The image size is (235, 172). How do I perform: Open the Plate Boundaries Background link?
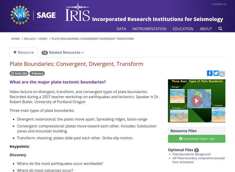point(192,154)
